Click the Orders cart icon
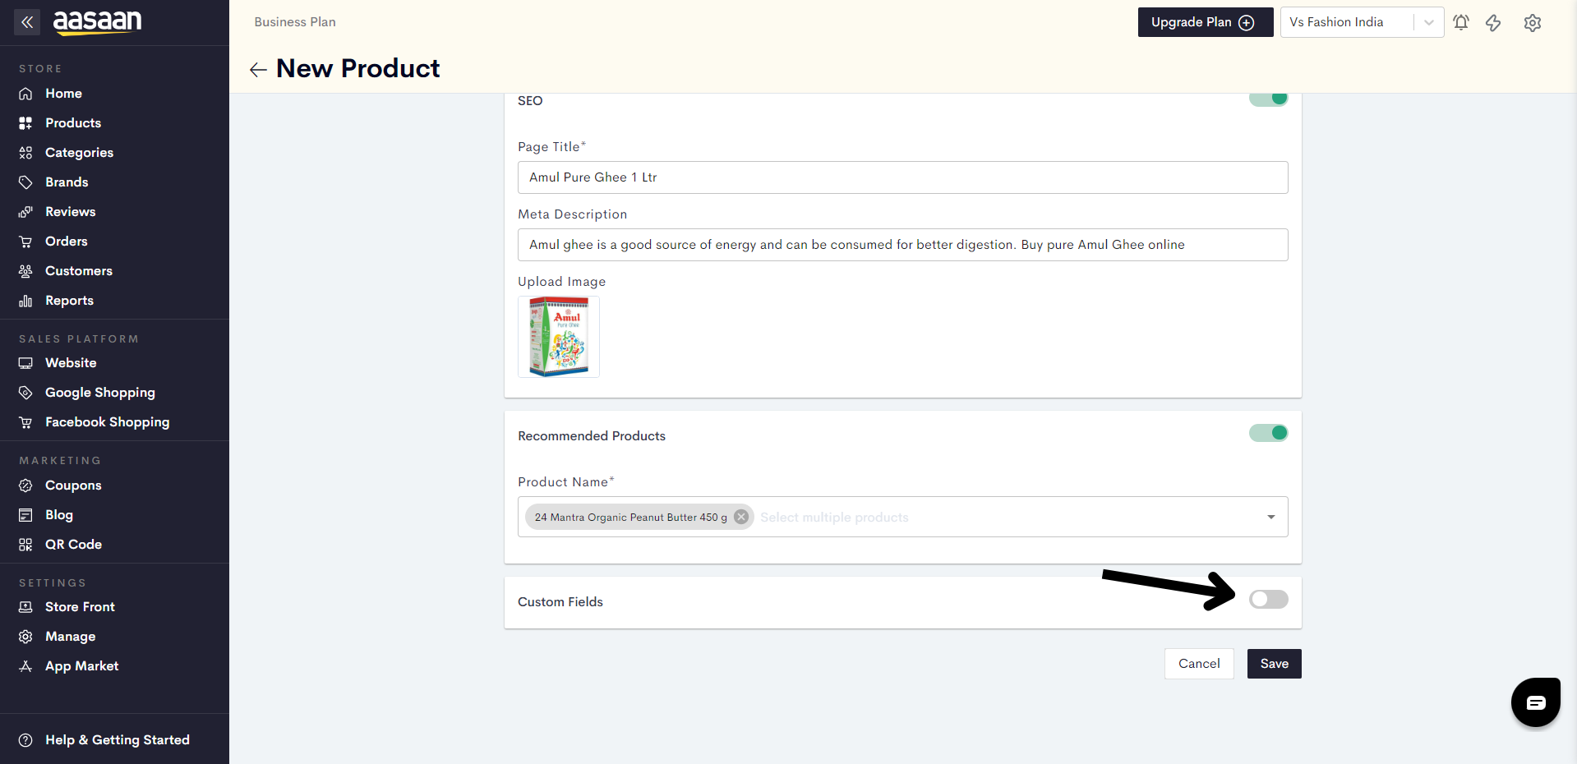Screen dimensions: 1577x764 coord(25,242)
